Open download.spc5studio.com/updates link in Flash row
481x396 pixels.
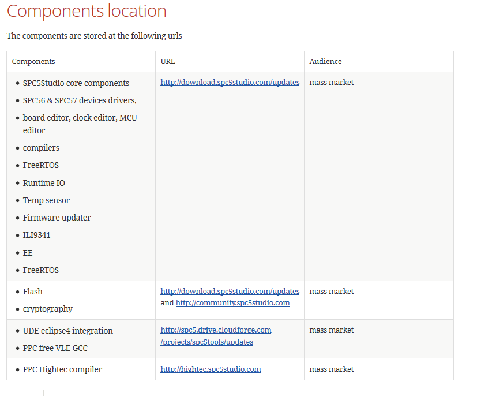click(230, 291)
